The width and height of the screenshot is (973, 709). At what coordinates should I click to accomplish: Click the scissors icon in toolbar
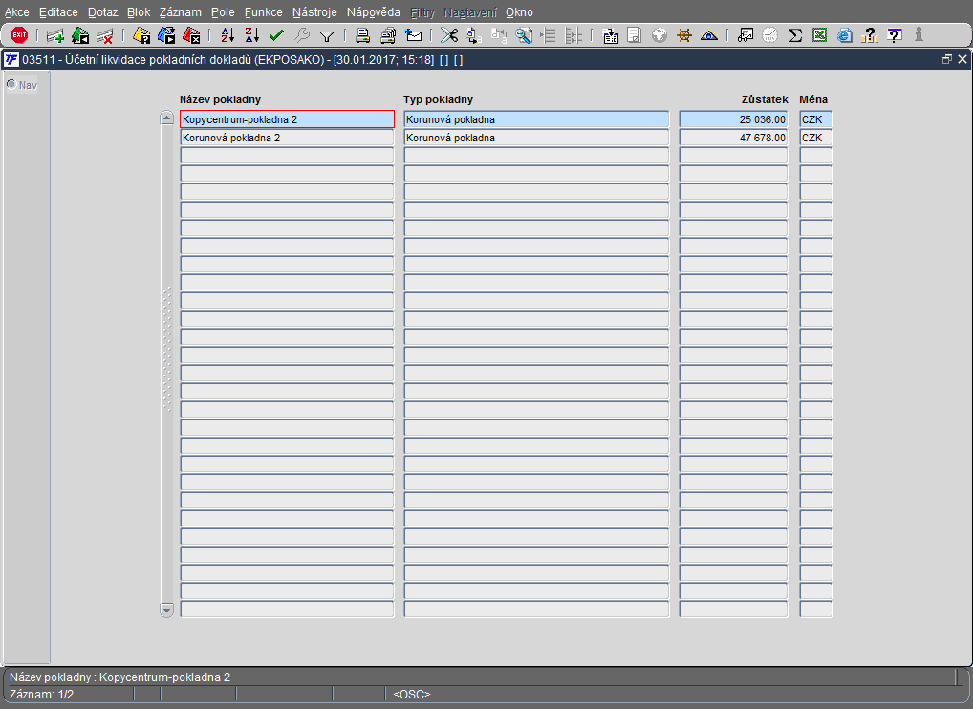point(448,35)
